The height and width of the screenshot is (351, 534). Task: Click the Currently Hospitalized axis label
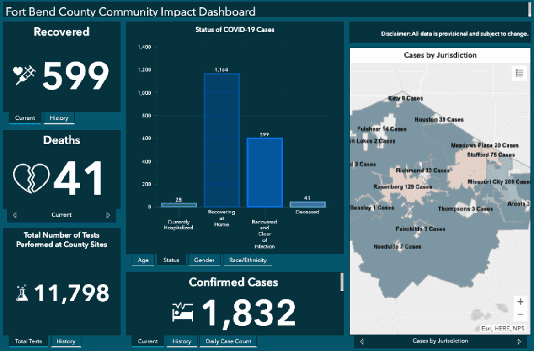[179, 225]
